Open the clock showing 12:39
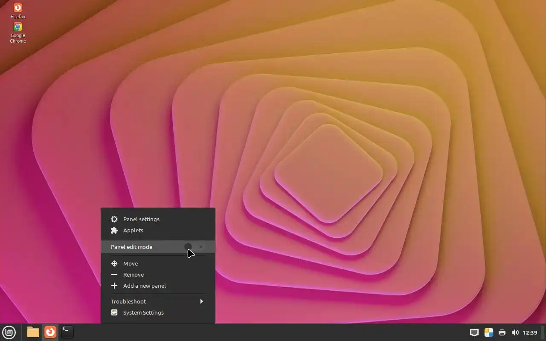546x341 pixels. (530, 332)
